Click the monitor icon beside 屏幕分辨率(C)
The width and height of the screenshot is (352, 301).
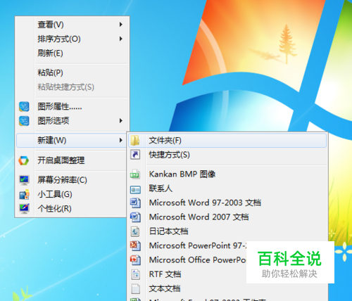pyautogui.click(x=24, y=180)
